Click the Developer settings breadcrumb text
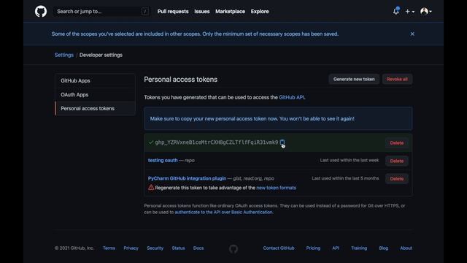Screen dimensions: 467x263 (101, 55)
